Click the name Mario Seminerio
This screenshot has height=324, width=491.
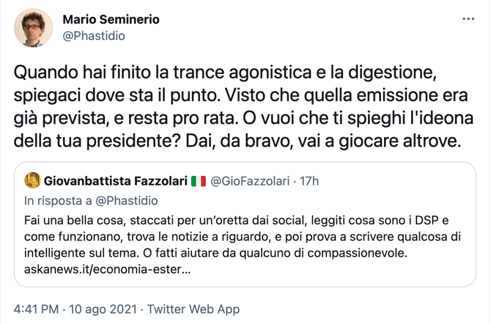click(x=111, y=20)
